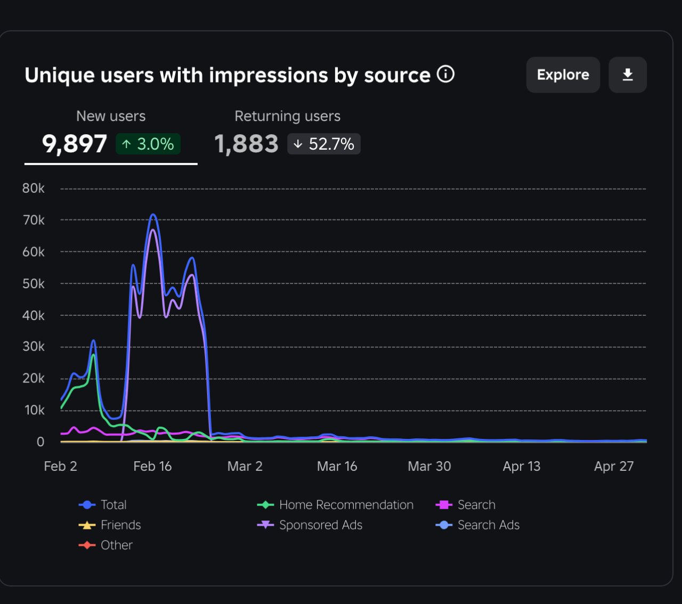Toggle the Sponsored Ads legend entry
The width and height of the screenshot is (682, 604).
[x=310, y=525]
